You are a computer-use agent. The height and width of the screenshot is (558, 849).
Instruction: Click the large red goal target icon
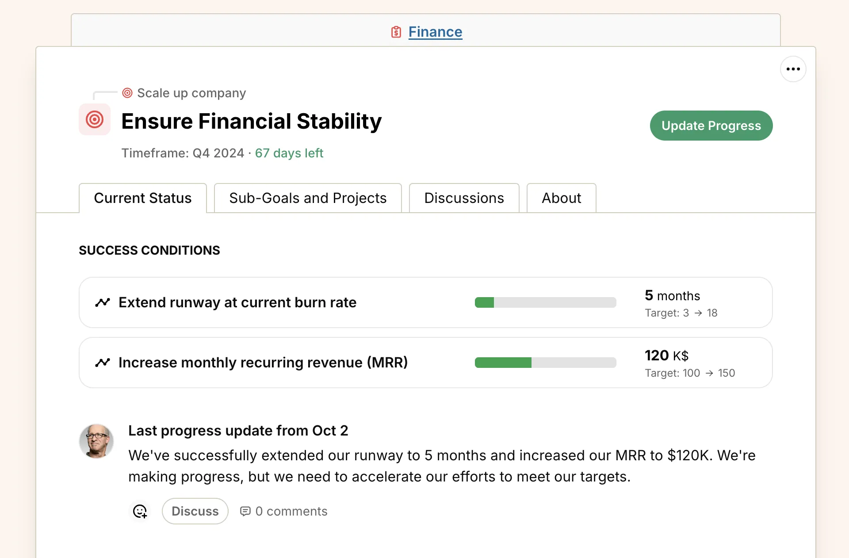[95, 119]
